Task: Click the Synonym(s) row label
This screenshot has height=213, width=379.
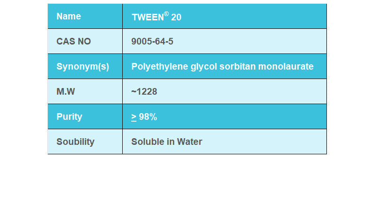Action: (x=82, y=67)
